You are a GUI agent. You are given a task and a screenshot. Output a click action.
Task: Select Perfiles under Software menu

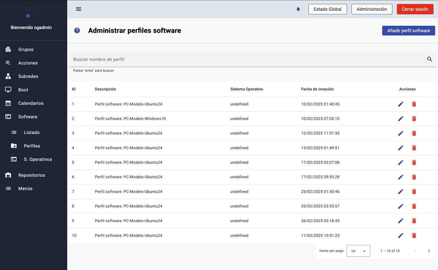[x=32, y=146]
